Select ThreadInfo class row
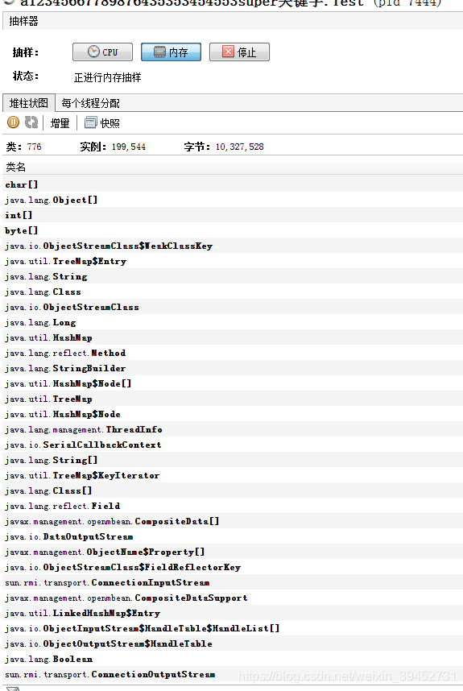 233,430
